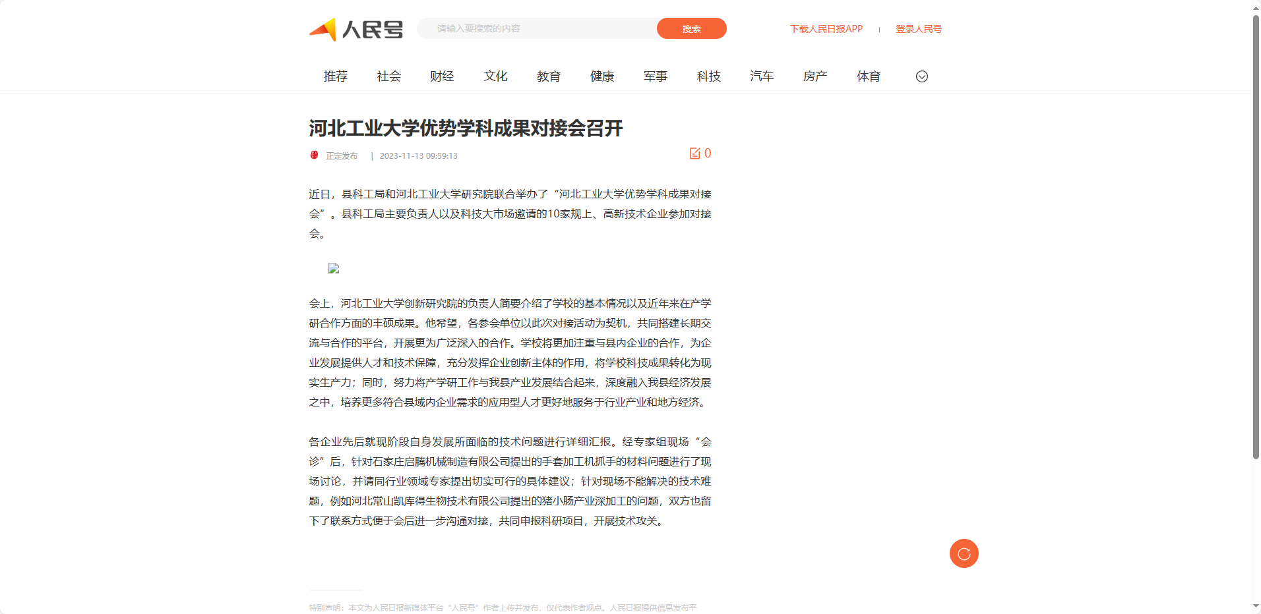Expand more categories with chevron icon
Screen dimensions: 1261x614
click(922, 76)
